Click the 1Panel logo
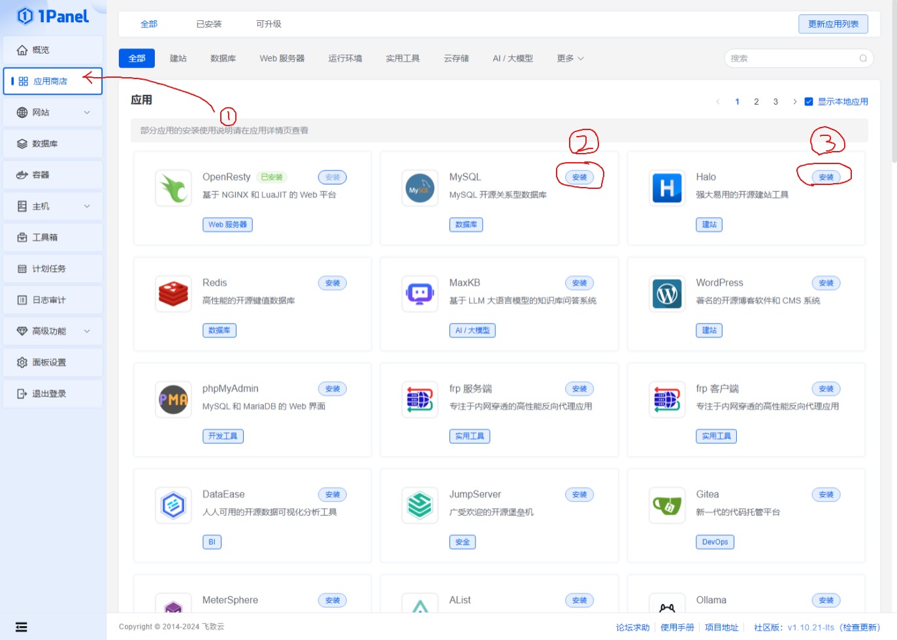 pos(53,16)
